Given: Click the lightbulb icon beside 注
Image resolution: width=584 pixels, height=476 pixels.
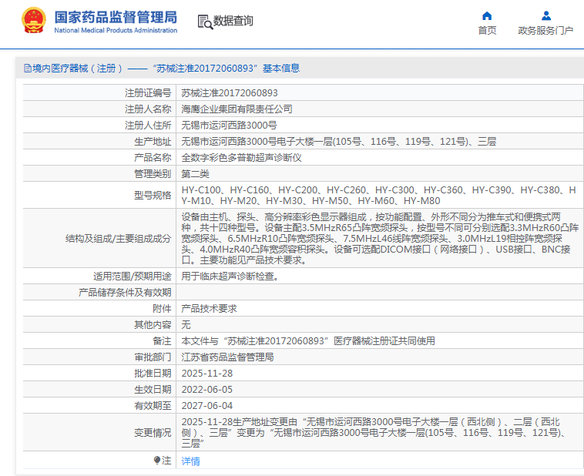Looking at the screenshot, I should tap(158, 461).
